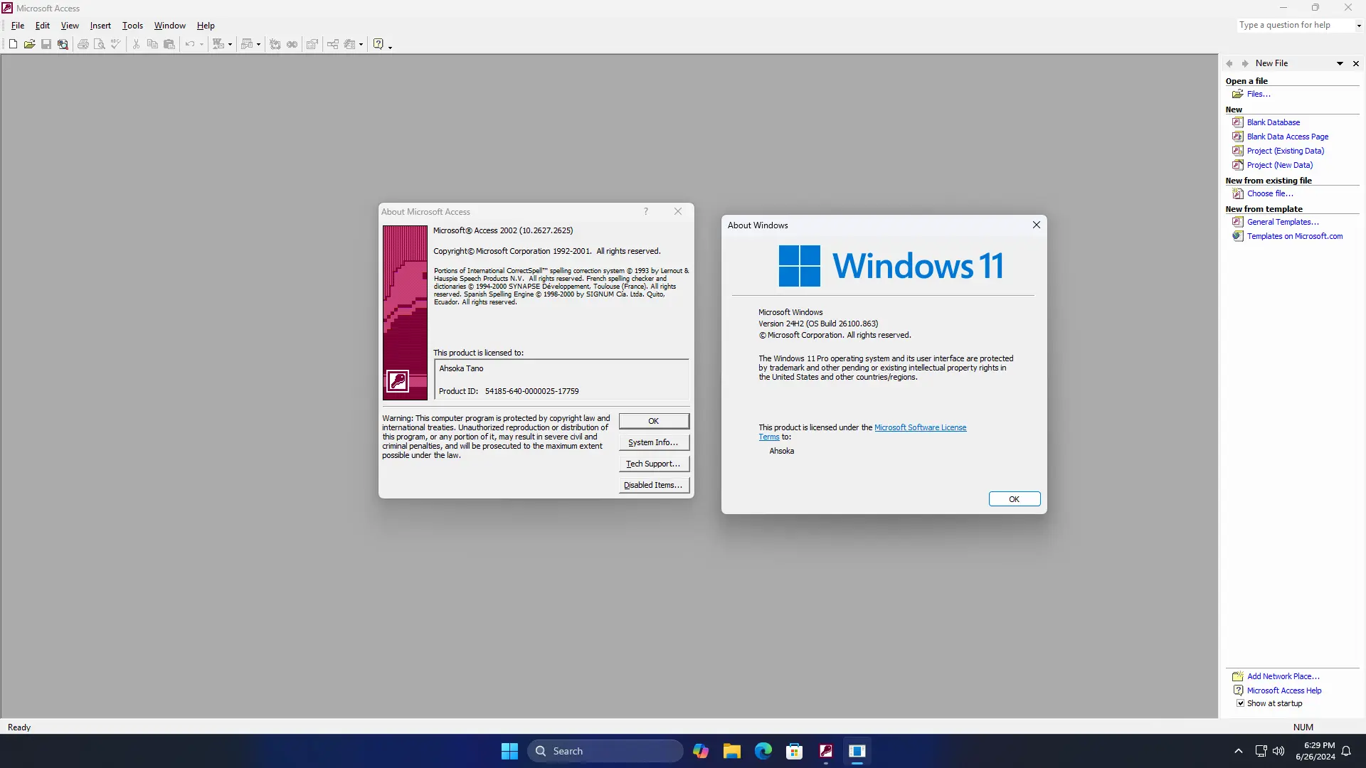Open the Window menu
This screenshot has width=1366, height=768.
point(170,26)
